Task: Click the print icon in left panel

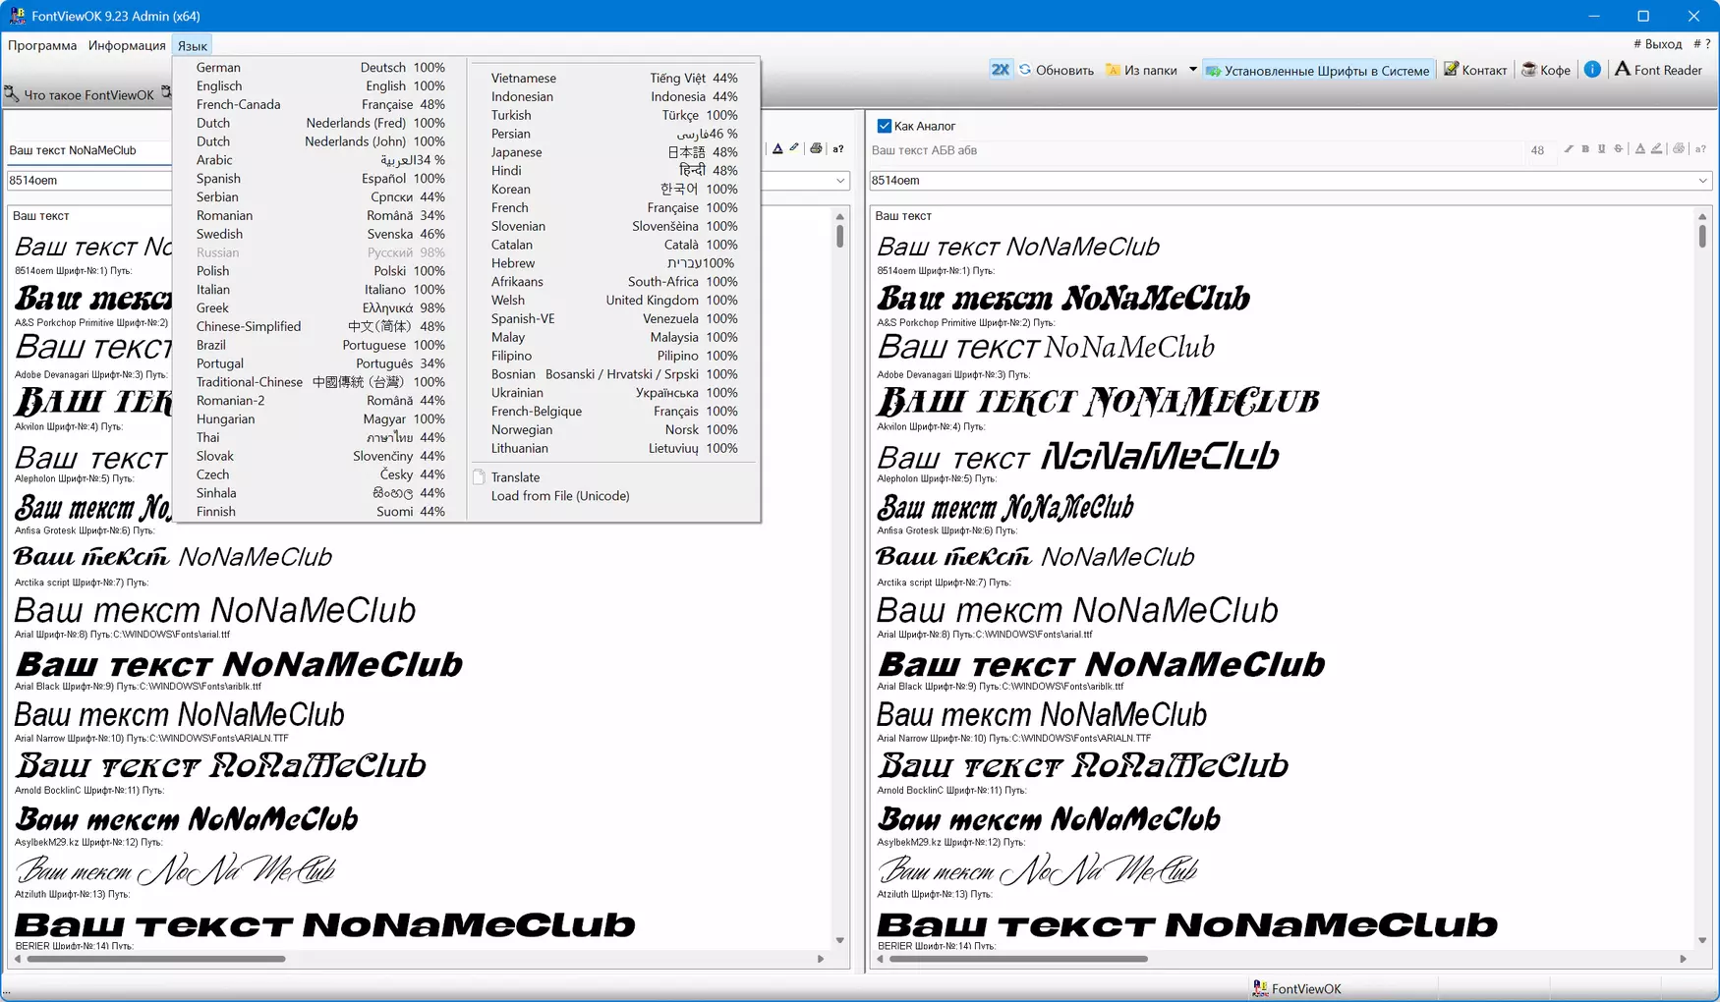Action: coord(816,149)
